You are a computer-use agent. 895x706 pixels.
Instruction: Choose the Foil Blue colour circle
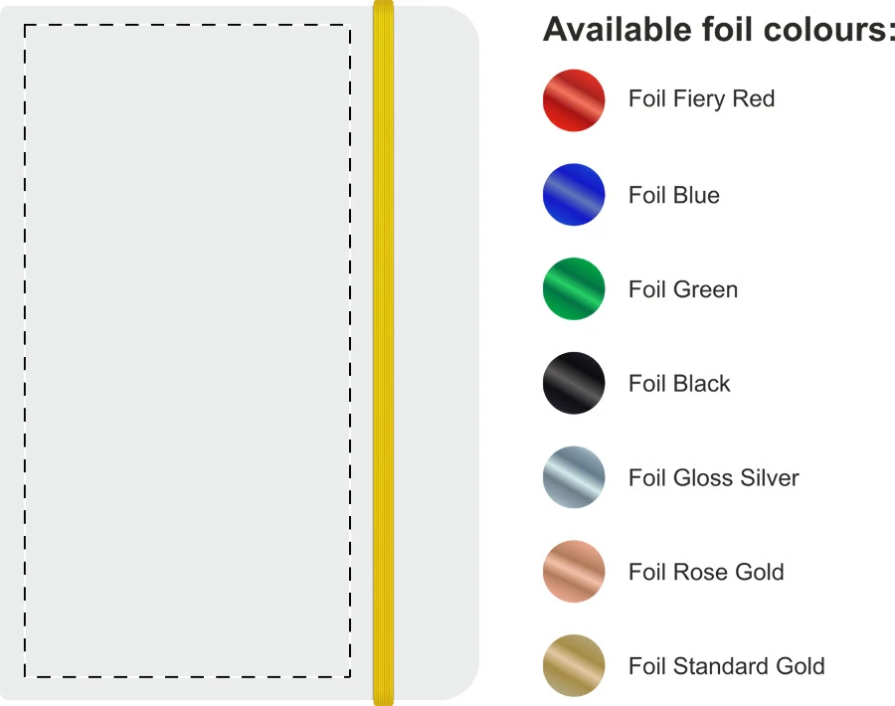pos(574,195)
